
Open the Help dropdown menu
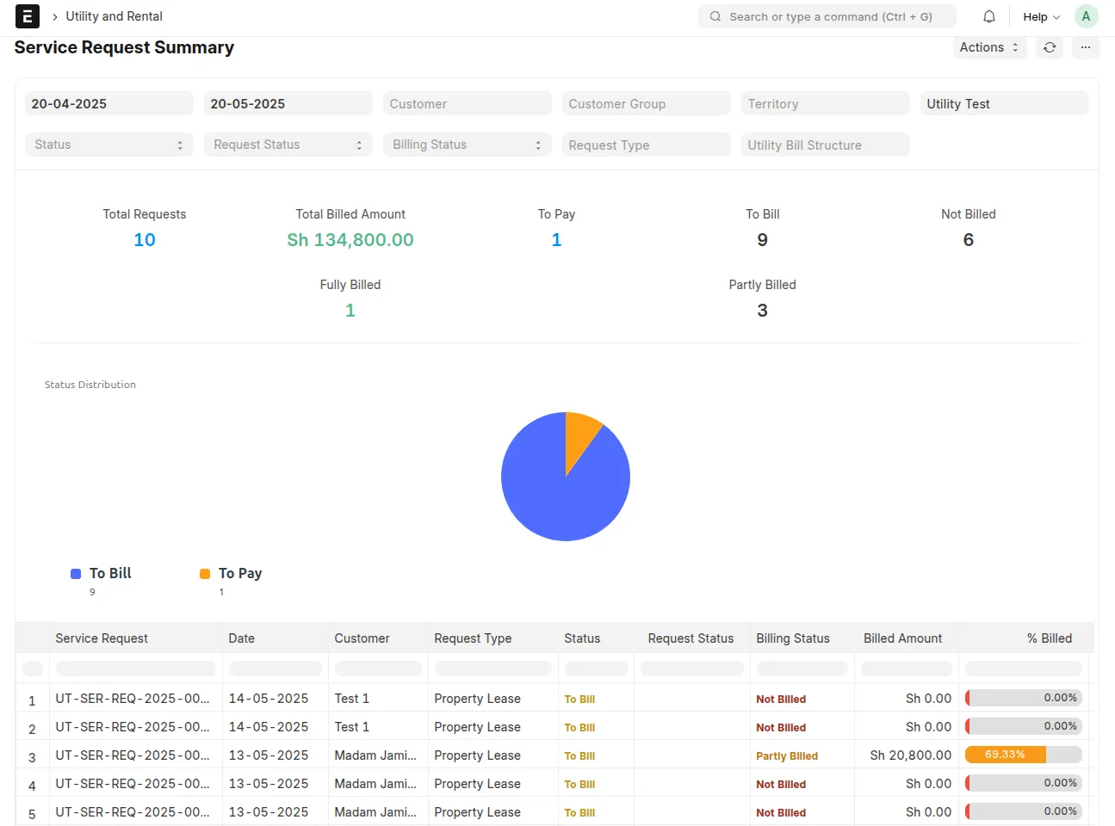1041,16
